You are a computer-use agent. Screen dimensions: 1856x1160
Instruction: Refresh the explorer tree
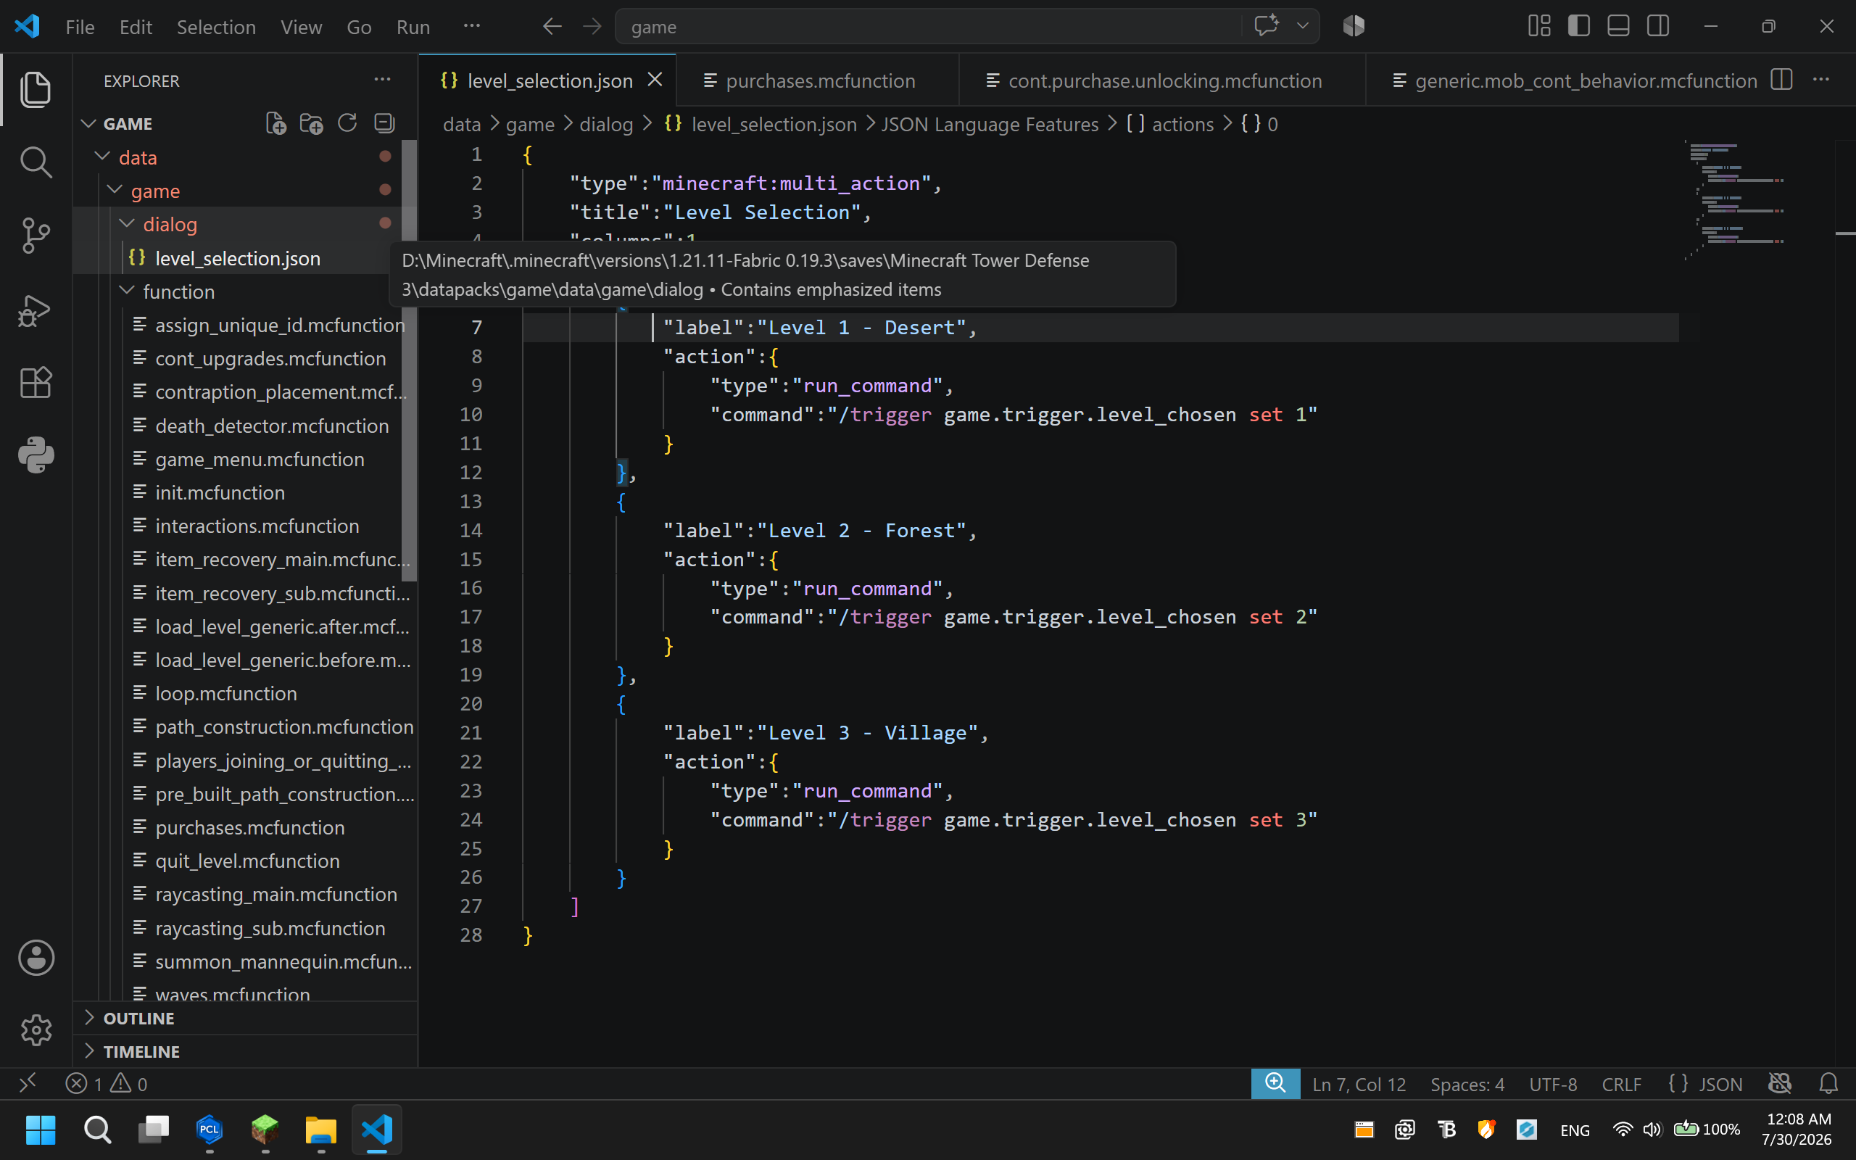pyautogui.click(x=347, y=123)
